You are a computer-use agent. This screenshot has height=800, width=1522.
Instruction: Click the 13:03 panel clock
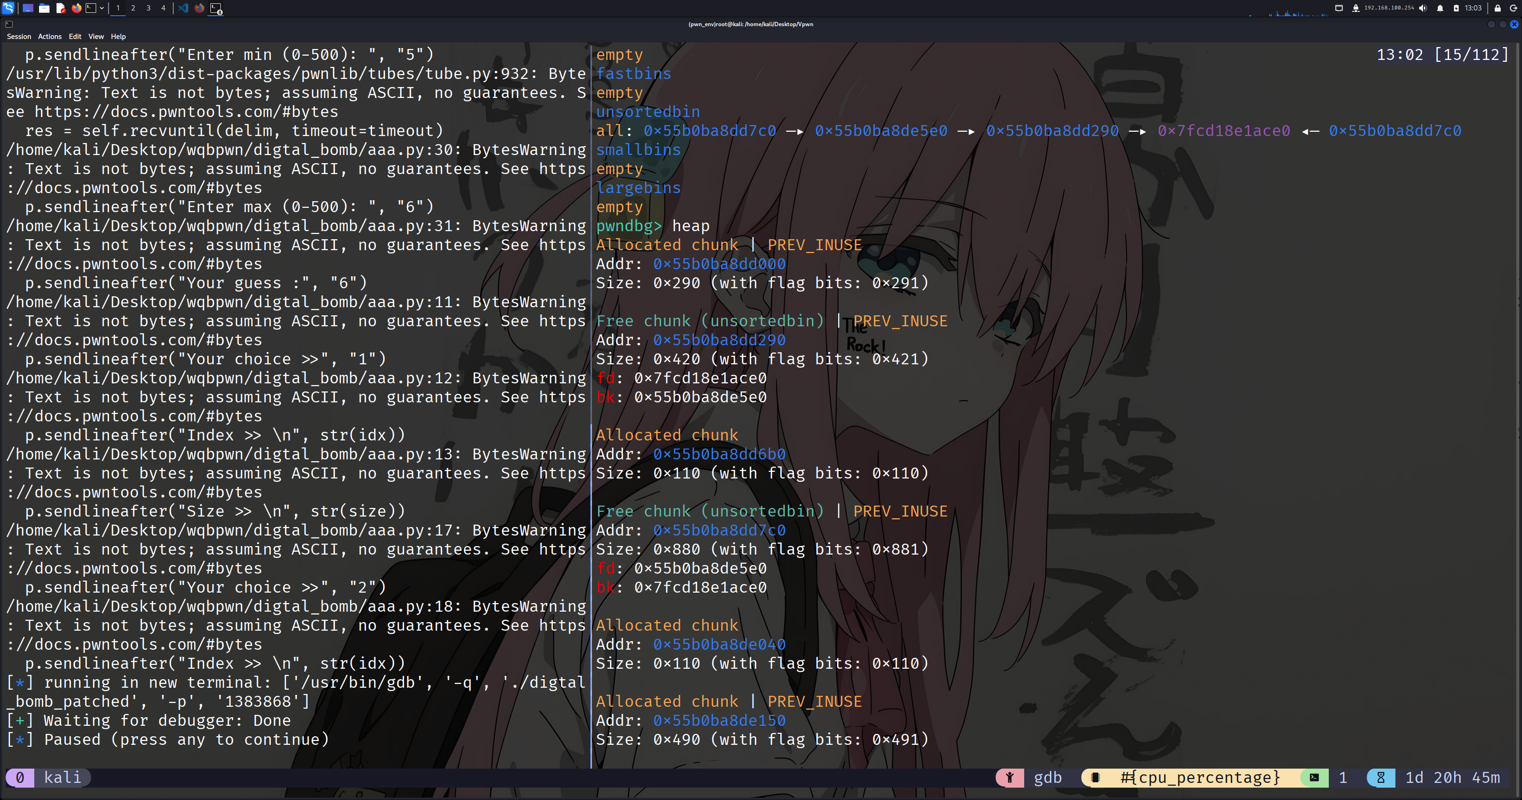pyautogui.click(x=1473, y=8)
